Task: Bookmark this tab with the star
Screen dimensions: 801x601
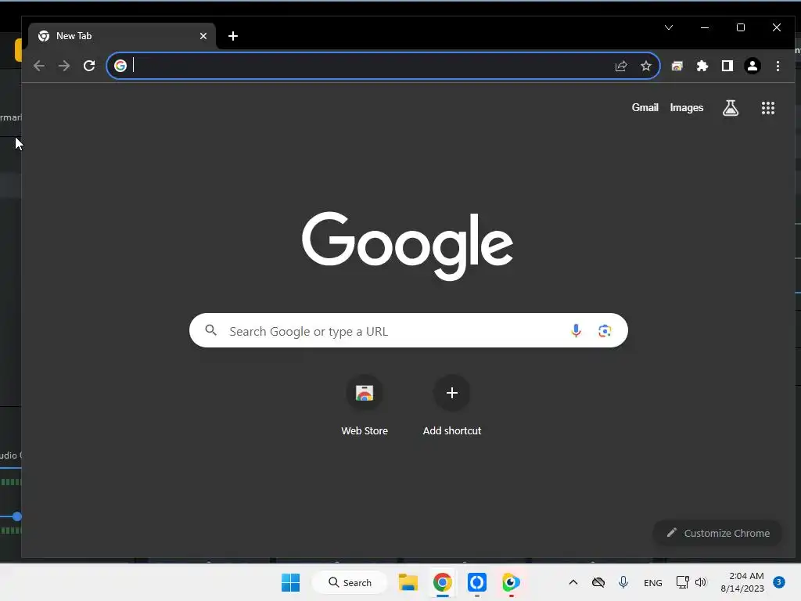Action: pyautogui.click(x=645, y=66)
